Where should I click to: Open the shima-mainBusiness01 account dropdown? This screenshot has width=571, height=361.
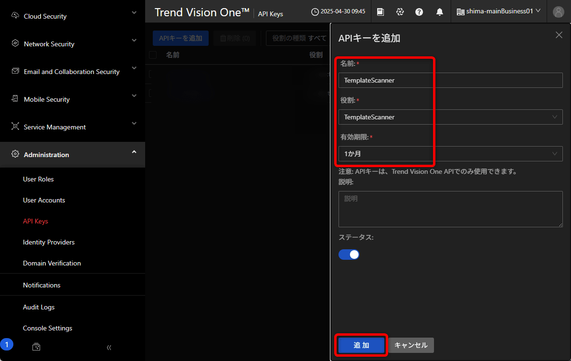coord(498,11)
